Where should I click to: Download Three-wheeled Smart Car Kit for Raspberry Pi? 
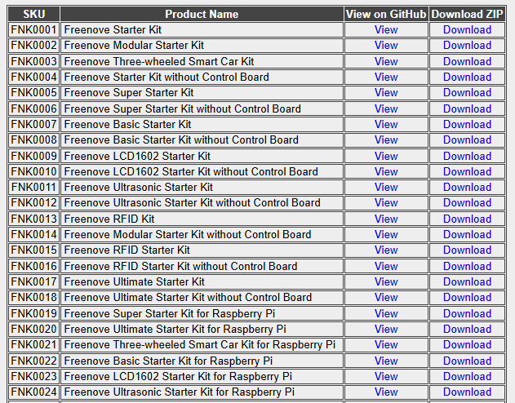point(467,345)
